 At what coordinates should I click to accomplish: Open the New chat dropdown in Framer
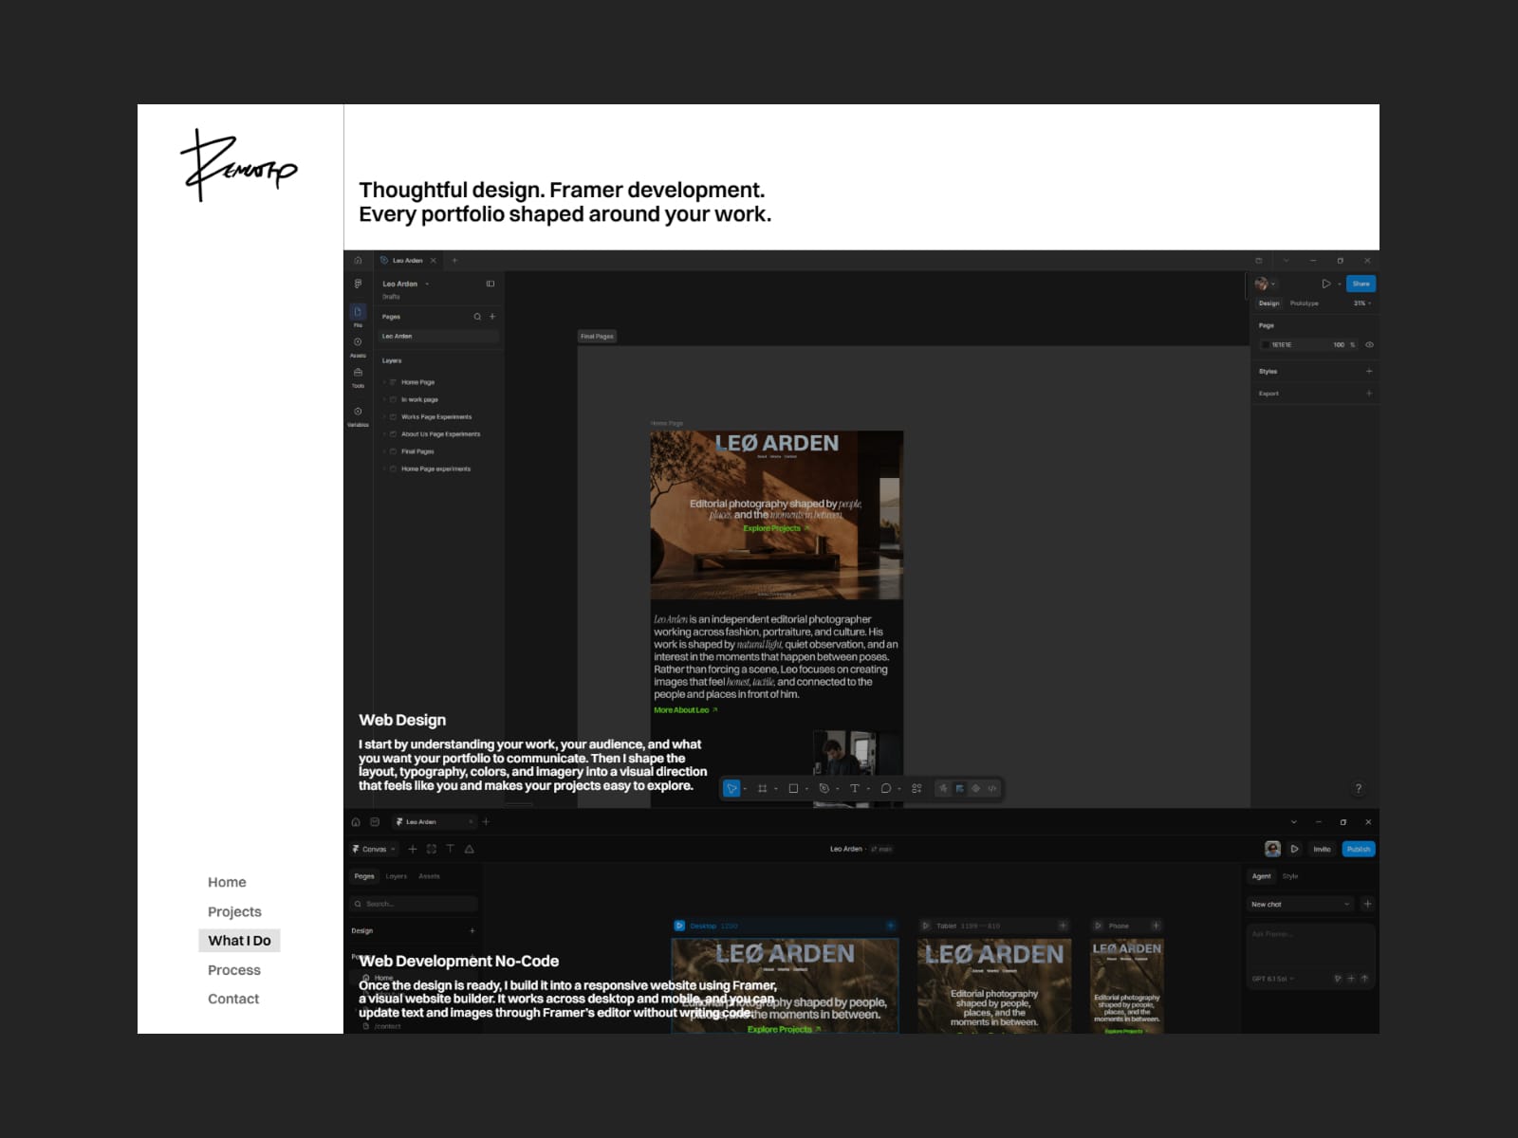[x=1300, y=904]
